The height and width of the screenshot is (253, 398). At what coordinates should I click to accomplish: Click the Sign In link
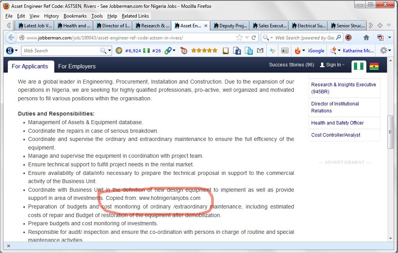tap(333, 65)
